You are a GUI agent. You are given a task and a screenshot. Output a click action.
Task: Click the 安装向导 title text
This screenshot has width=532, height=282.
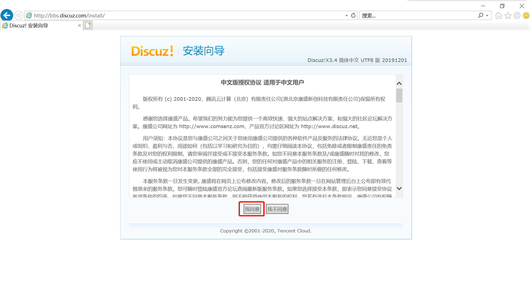[204, 51]
